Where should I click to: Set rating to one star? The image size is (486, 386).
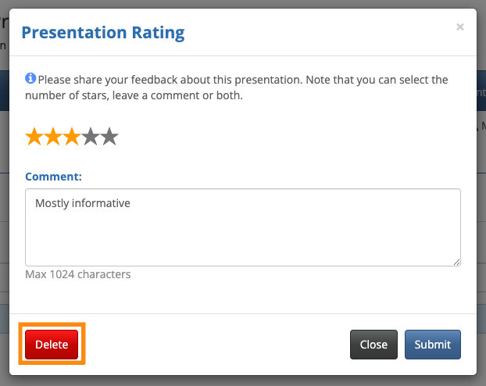point(34,138)
